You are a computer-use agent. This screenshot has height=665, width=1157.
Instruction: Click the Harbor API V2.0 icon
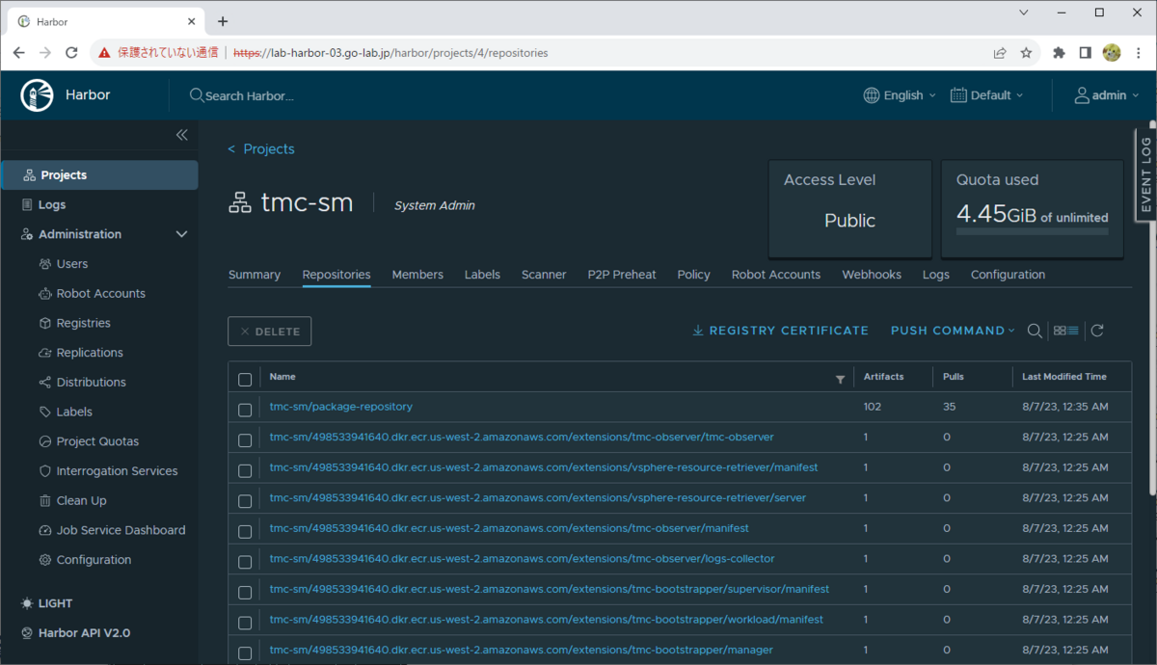27,633
